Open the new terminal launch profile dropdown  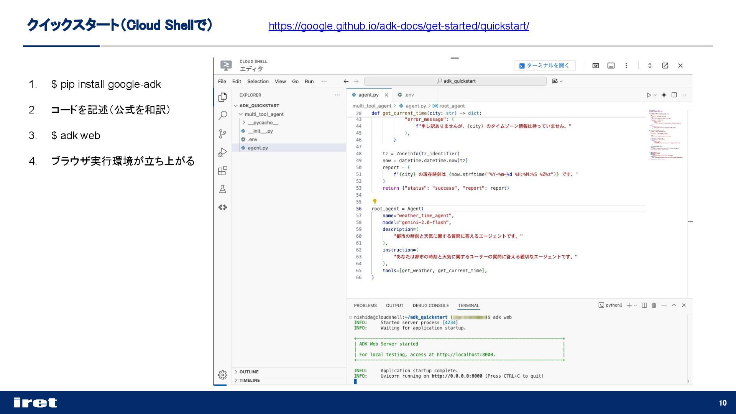pyautogui.click(x=636, y=306)
